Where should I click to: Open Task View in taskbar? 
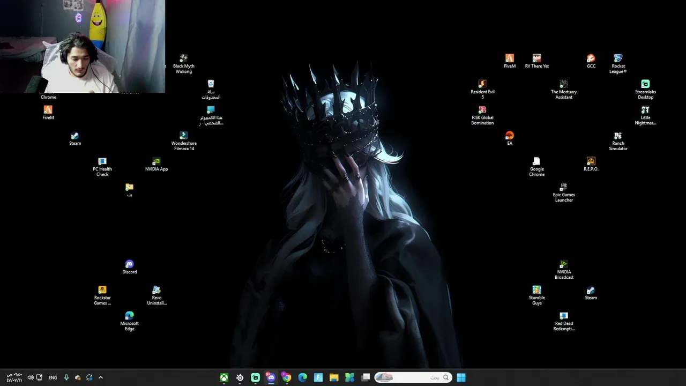(366, 377)
